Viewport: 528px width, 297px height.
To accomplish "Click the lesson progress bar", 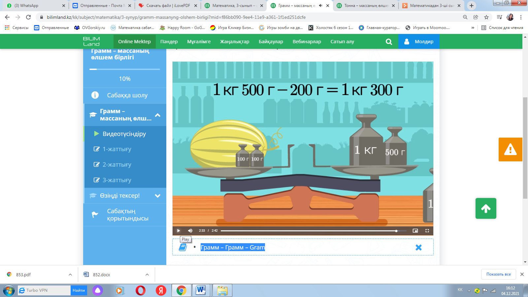I will point(125,69).
